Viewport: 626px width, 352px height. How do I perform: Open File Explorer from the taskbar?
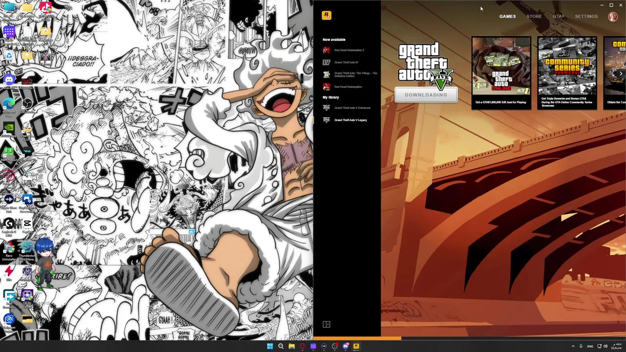291,346
